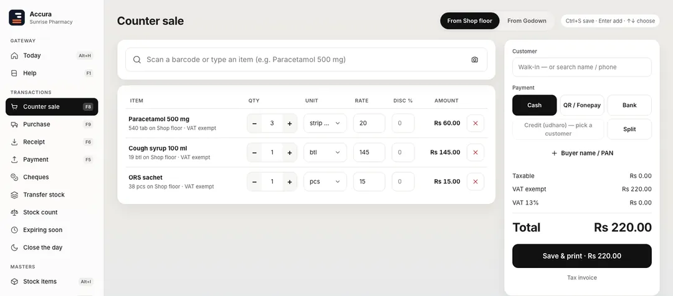This screenshot has height=296, width=673.
Task: Click Paracetamol quantity value 3
Action: click(272, 123)
